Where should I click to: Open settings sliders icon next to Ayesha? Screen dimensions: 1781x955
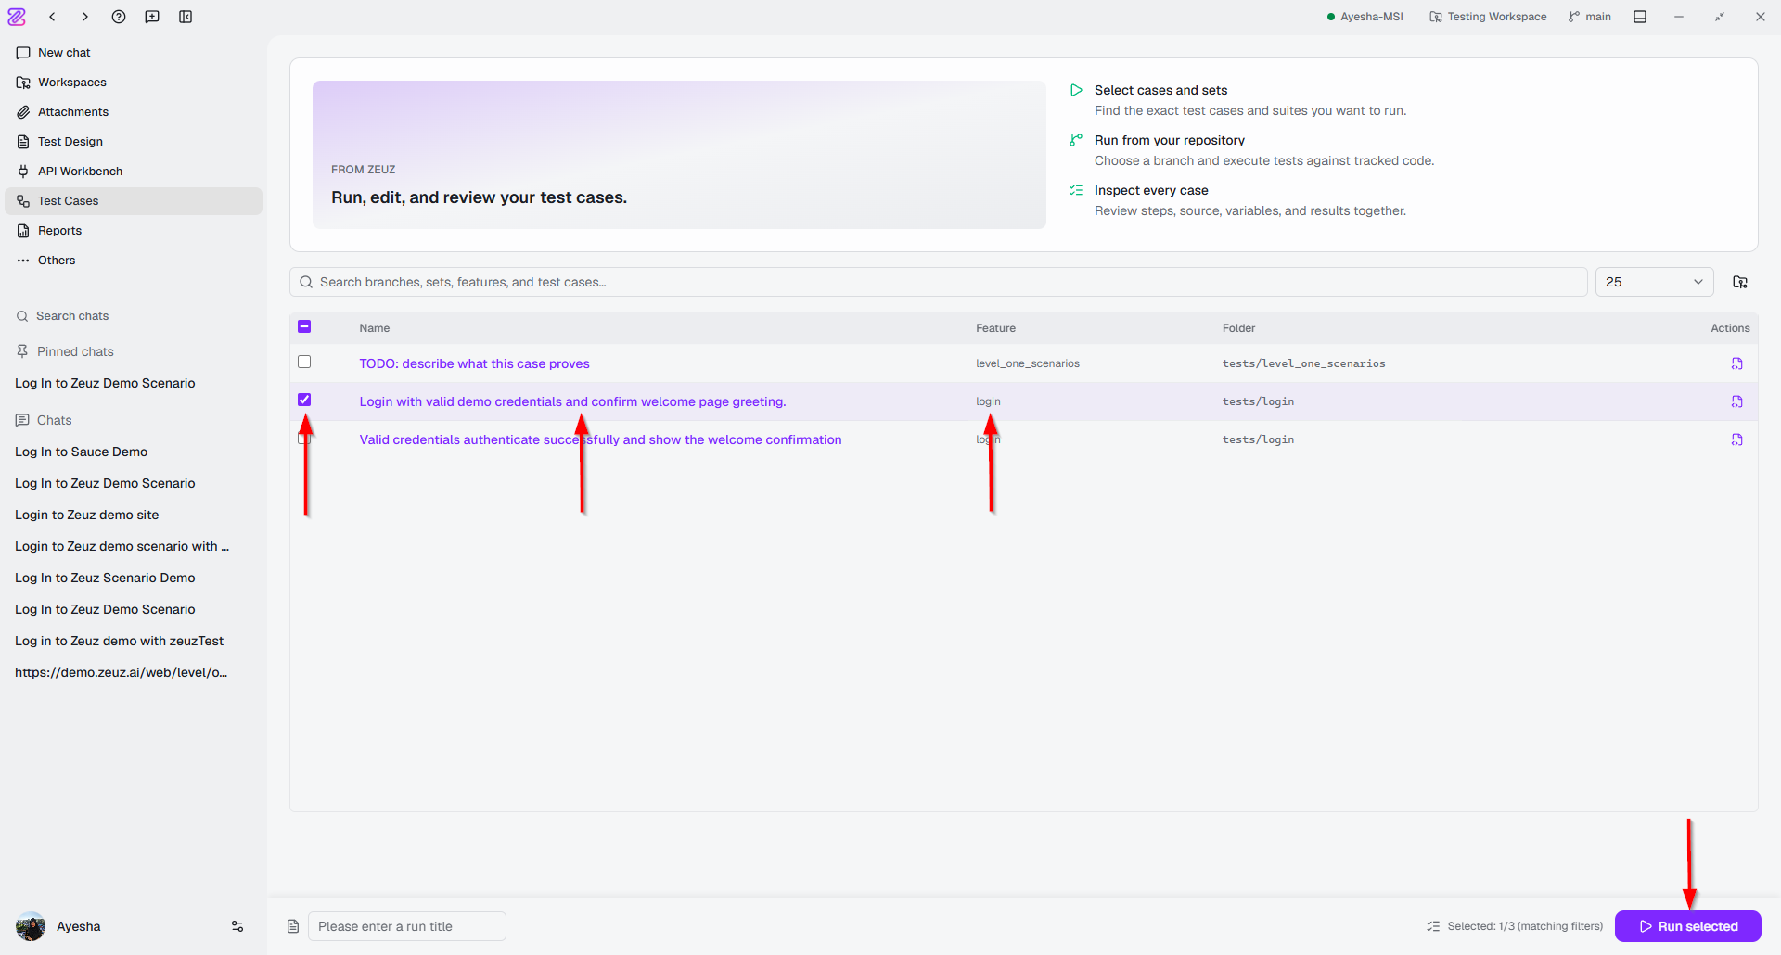(237, 926)
